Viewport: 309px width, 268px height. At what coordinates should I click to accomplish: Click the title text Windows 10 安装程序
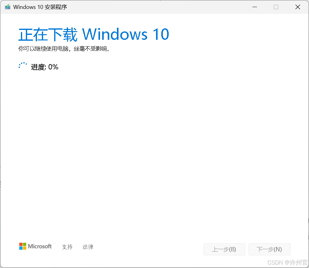coord(40,7)
